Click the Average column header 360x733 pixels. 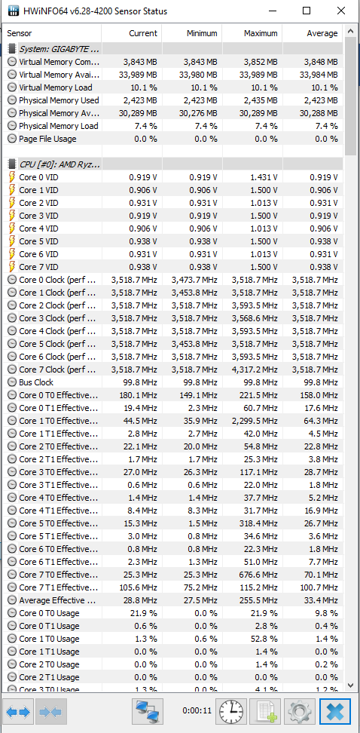(x=313, y=33)
